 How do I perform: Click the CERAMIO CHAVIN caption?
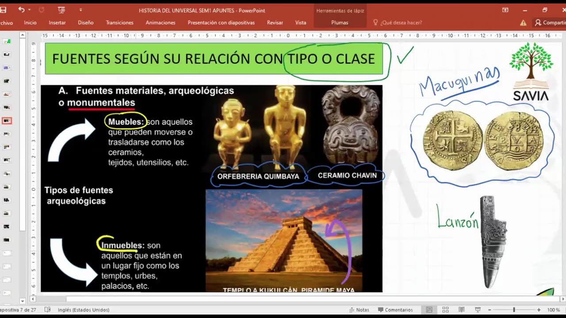(x=347, y=175)
